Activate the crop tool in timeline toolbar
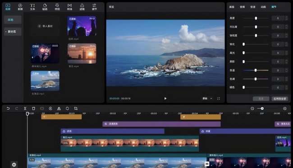293x168 pixels. 76,108
